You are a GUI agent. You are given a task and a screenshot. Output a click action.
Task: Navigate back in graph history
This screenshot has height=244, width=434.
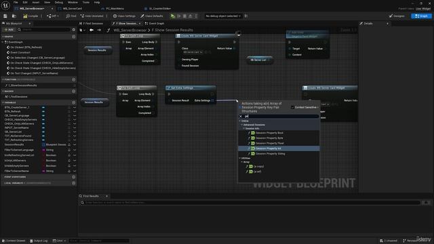92,30
